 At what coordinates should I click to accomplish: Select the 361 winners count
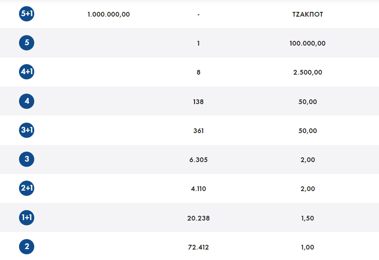click(x=198, y=131)
